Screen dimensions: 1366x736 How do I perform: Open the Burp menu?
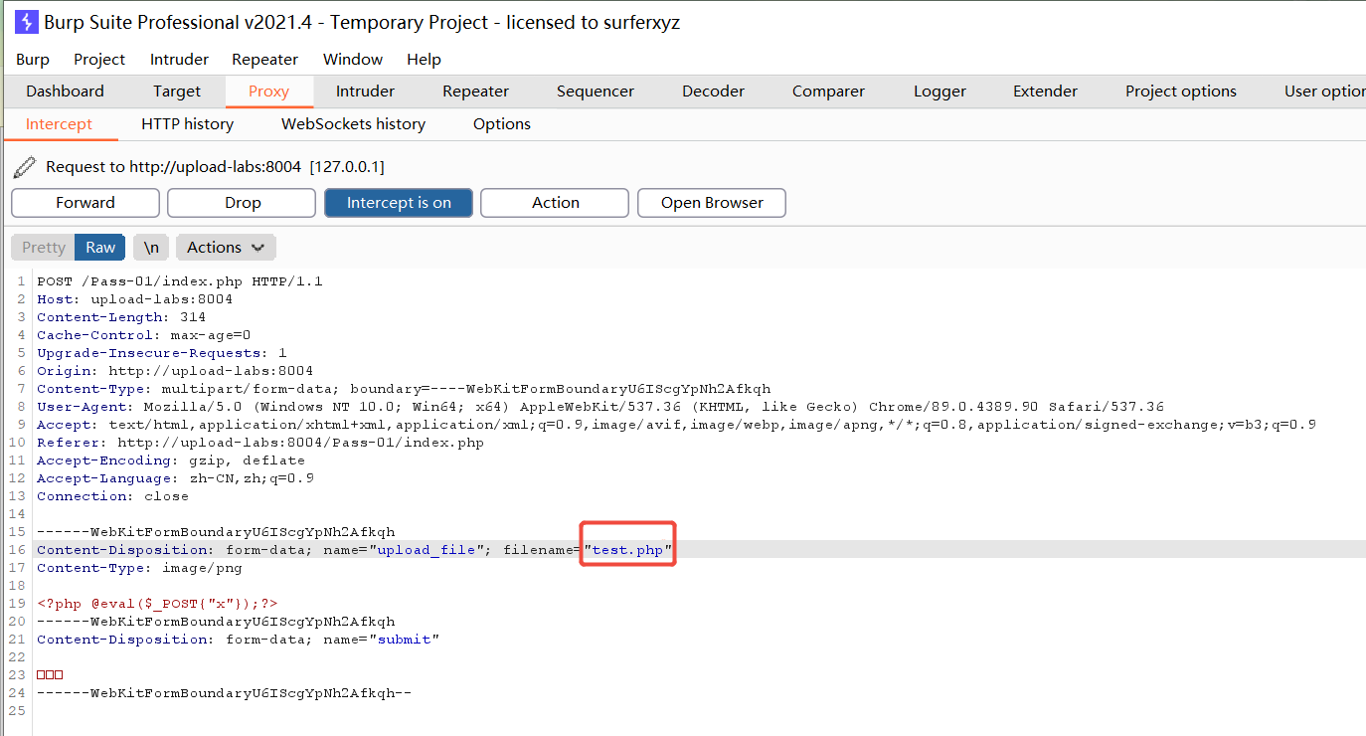33,60
